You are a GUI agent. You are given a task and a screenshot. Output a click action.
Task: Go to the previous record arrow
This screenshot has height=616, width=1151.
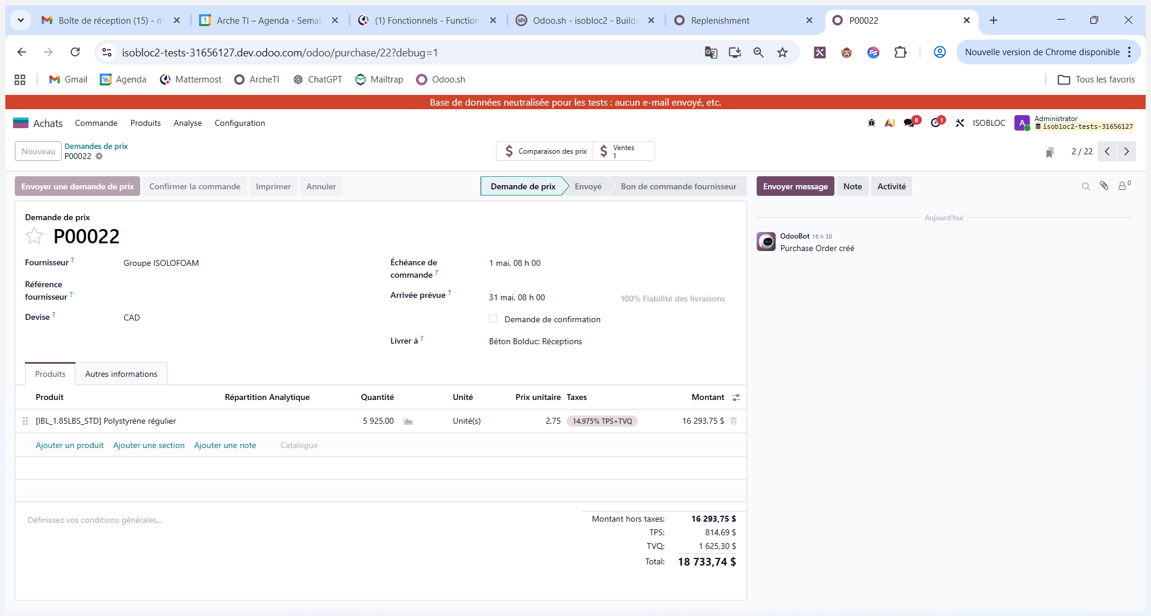(1107, 151)
